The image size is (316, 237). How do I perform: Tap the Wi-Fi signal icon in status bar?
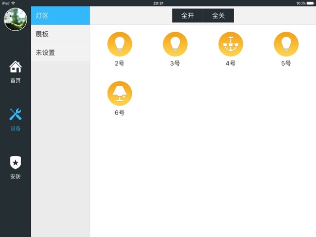13,3
